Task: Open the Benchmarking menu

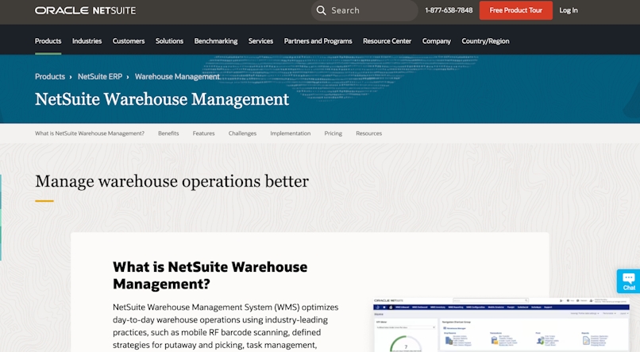Action: pyautogui.click(x=216, y=41)
